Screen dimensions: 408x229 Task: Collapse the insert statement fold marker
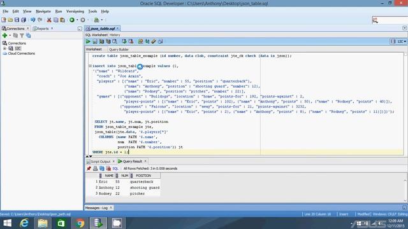[90, 66]
